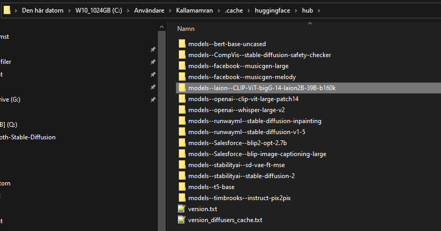Select models--openai--clip-vit-large-patch14 name
This screenshot has width=441, height=231.
tap(243, 99)
